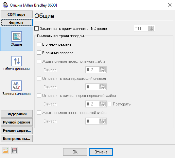Select the Общие icon in the sidebar

(x=17, y=36)
